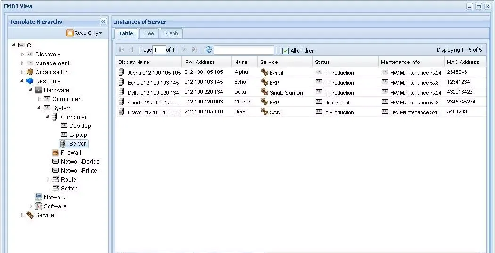
Task: Click the Server icon in tree
Action: (x=63, y=144)
